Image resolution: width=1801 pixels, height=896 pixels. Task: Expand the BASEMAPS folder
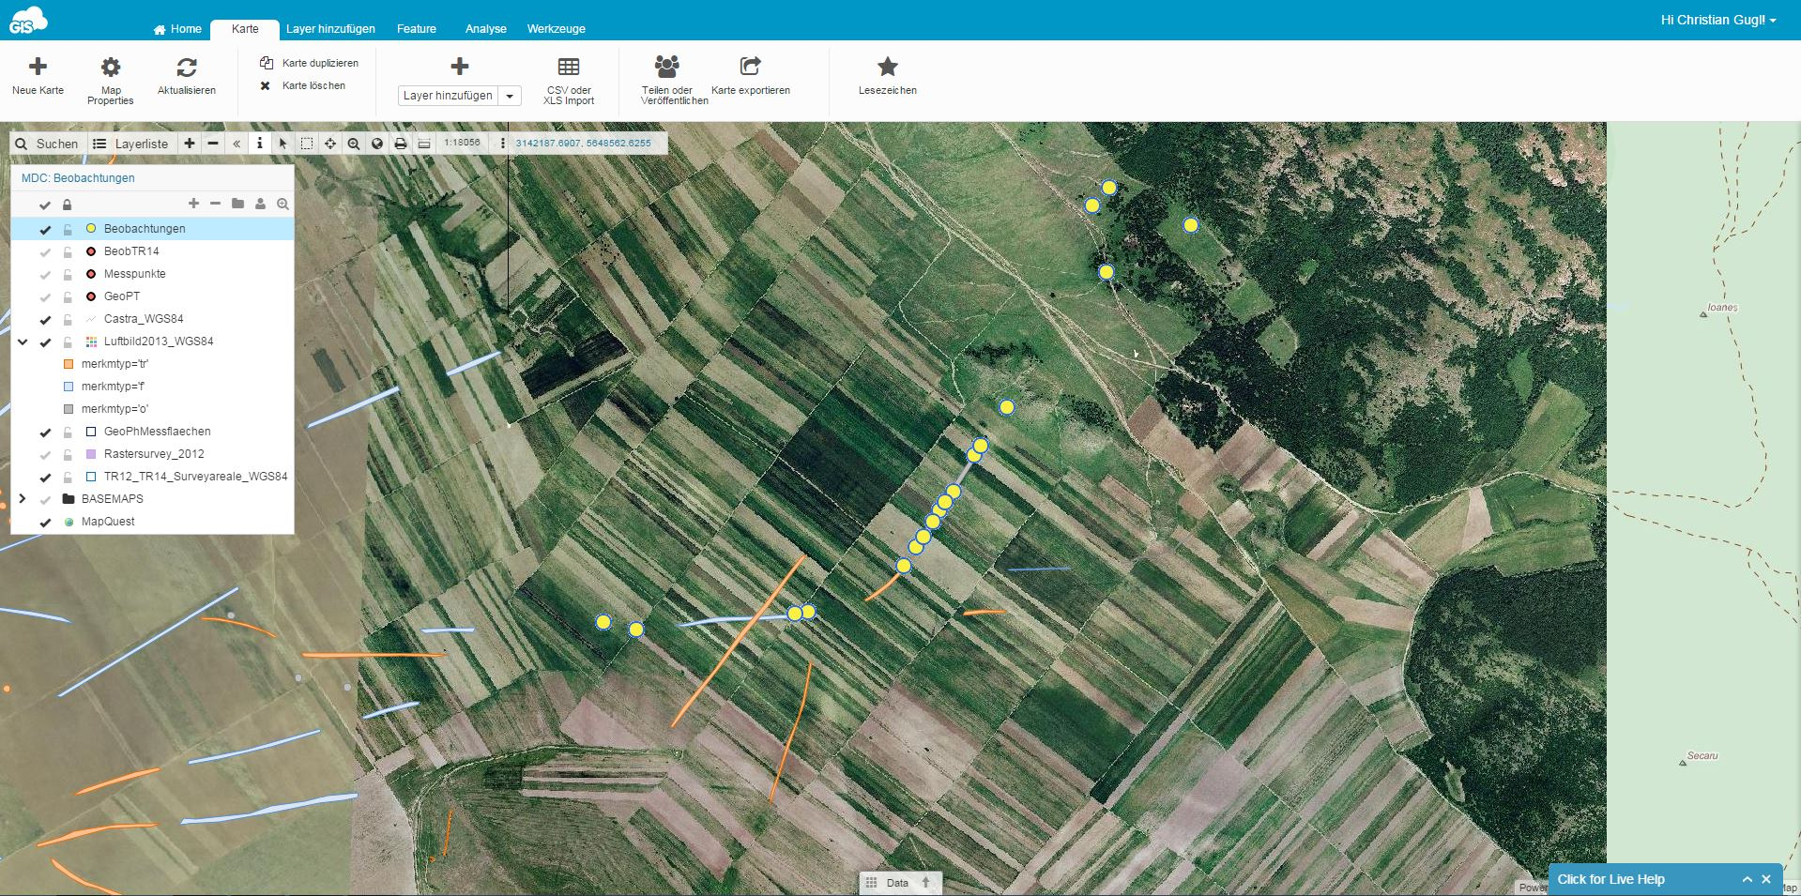coord(23,498)
